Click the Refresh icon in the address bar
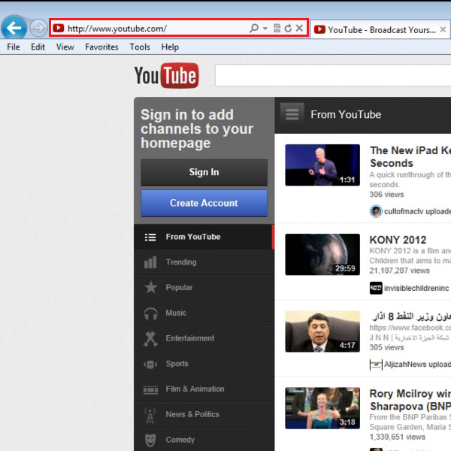 point(288,28)
